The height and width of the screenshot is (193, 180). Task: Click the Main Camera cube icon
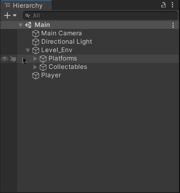coord(36,34)
